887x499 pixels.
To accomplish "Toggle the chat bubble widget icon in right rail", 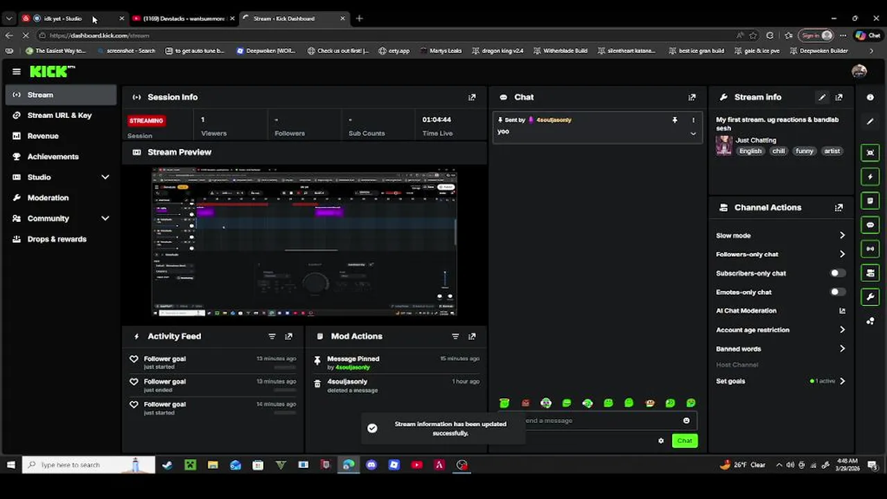I will coord(870,225).
